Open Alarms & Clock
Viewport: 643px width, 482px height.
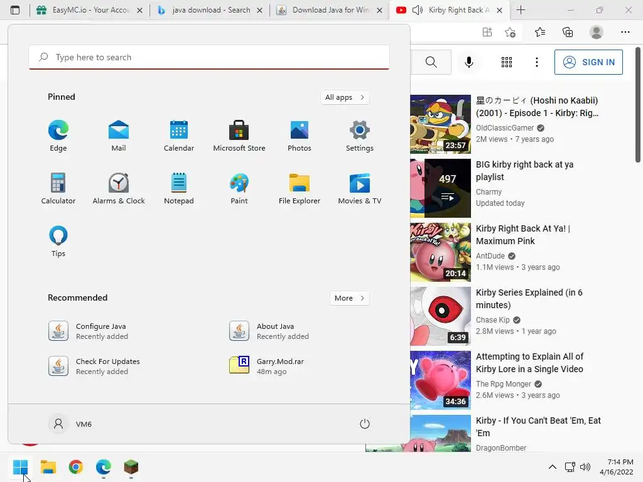click(x=119, y=188)
